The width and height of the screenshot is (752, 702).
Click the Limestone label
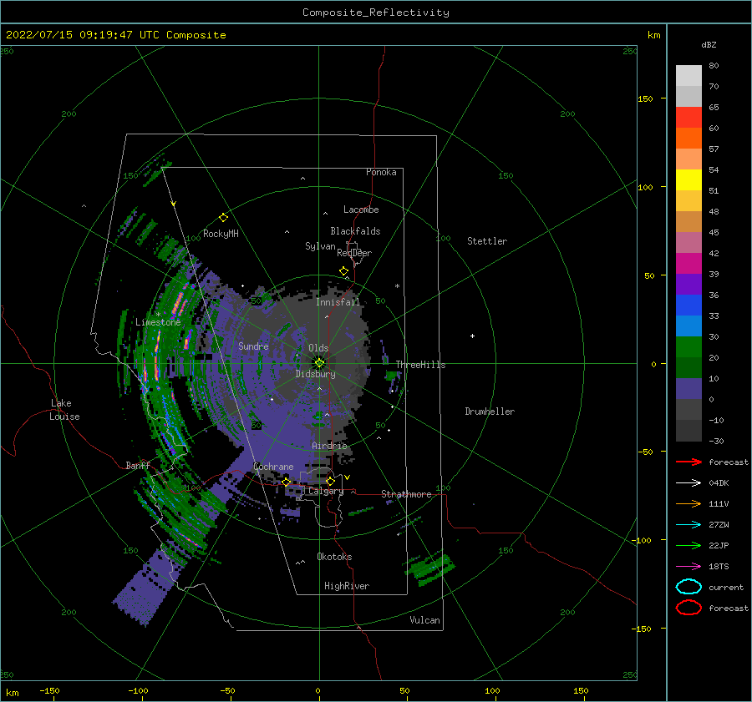[x=158, y=322]
